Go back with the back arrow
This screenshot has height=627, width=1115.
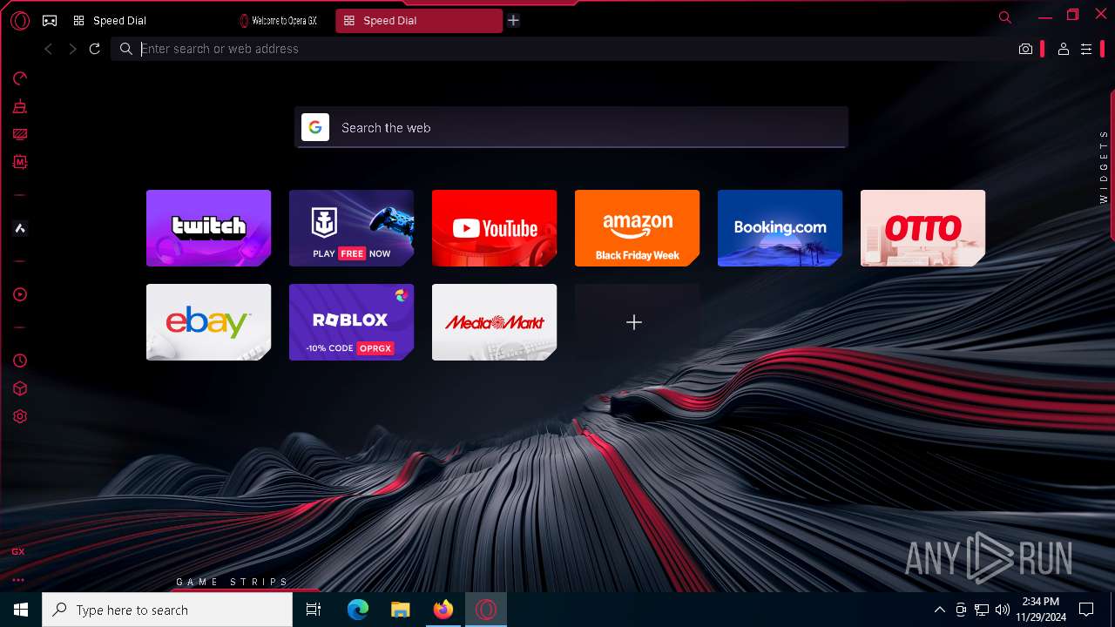tap(49, 49)
